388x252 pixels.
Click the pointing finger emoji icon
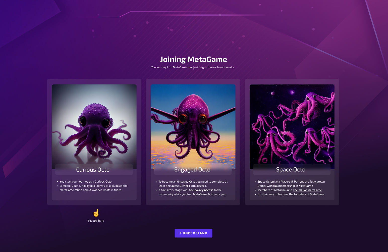(96, 213)
